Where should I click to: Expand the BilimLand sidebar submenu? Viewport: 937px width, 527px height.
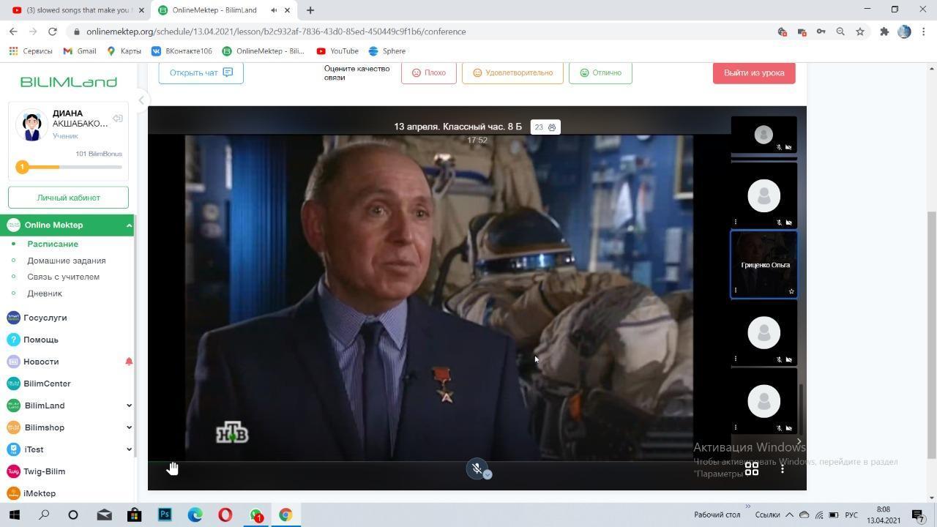coord(129,405)
